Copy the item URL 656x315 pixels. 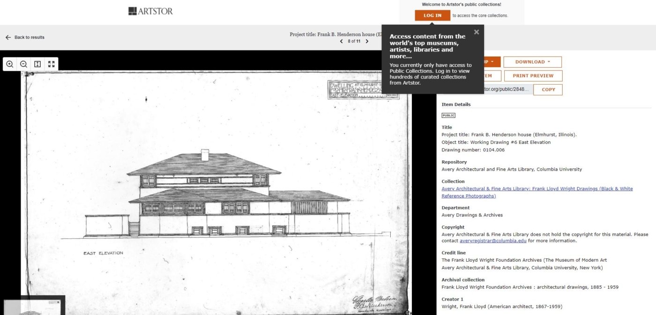[x=548, y=89]
